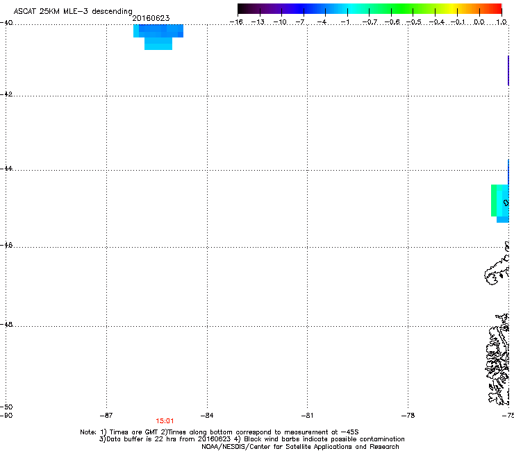The height and width of the screenshot is (451, 514).
Task: Click the latitude axis label '-46'
Action: (x=6, y=245)
